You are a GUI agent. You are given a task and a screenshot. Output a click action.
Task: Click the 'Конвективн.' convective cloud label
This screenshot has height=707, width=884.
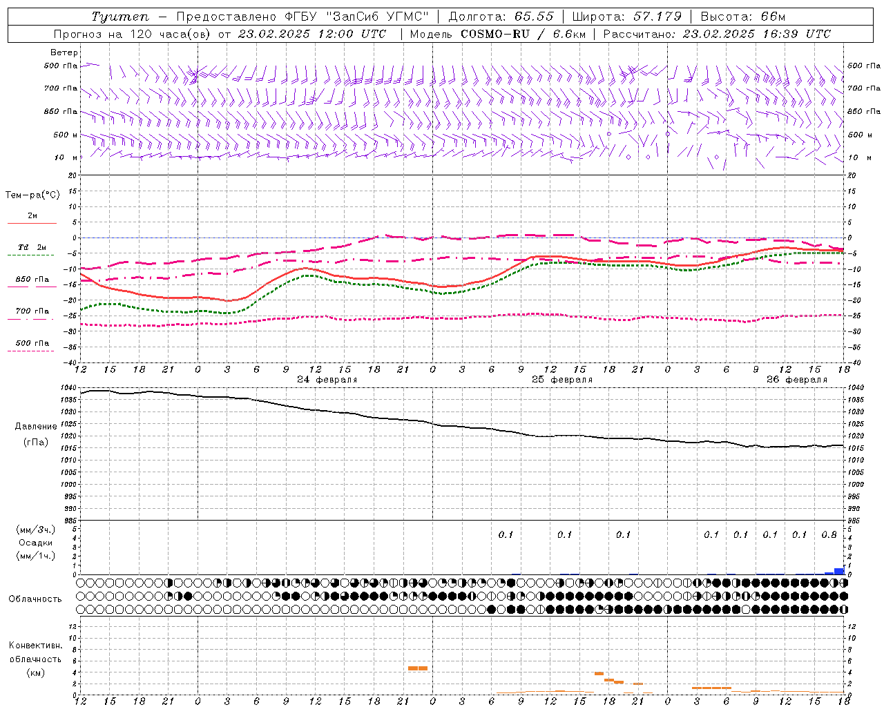pyautogui.click(x=35, y=646)
